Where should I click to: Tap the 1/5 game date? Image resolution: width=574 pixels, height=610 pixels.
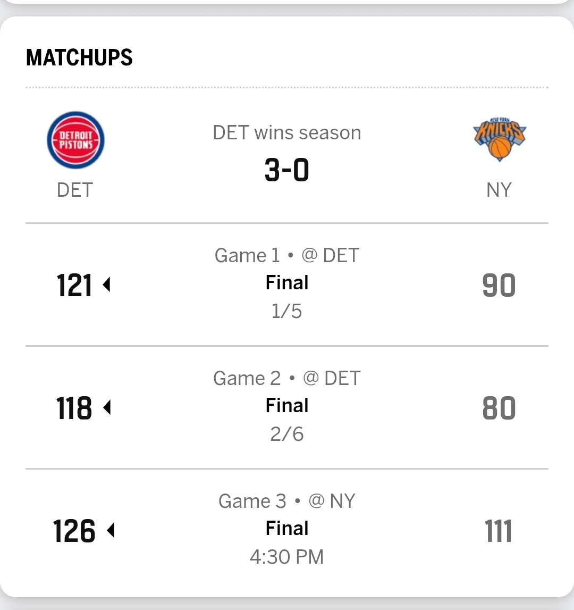pos(287,311)
